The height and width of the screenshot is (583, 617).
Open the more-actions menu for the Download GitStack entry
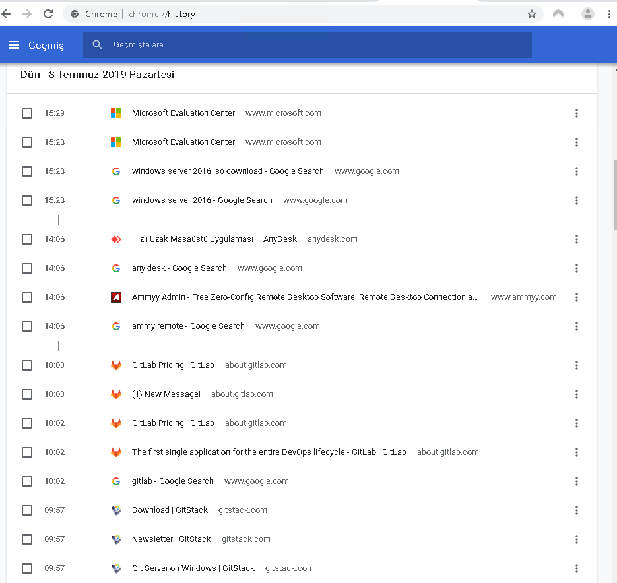577,510
